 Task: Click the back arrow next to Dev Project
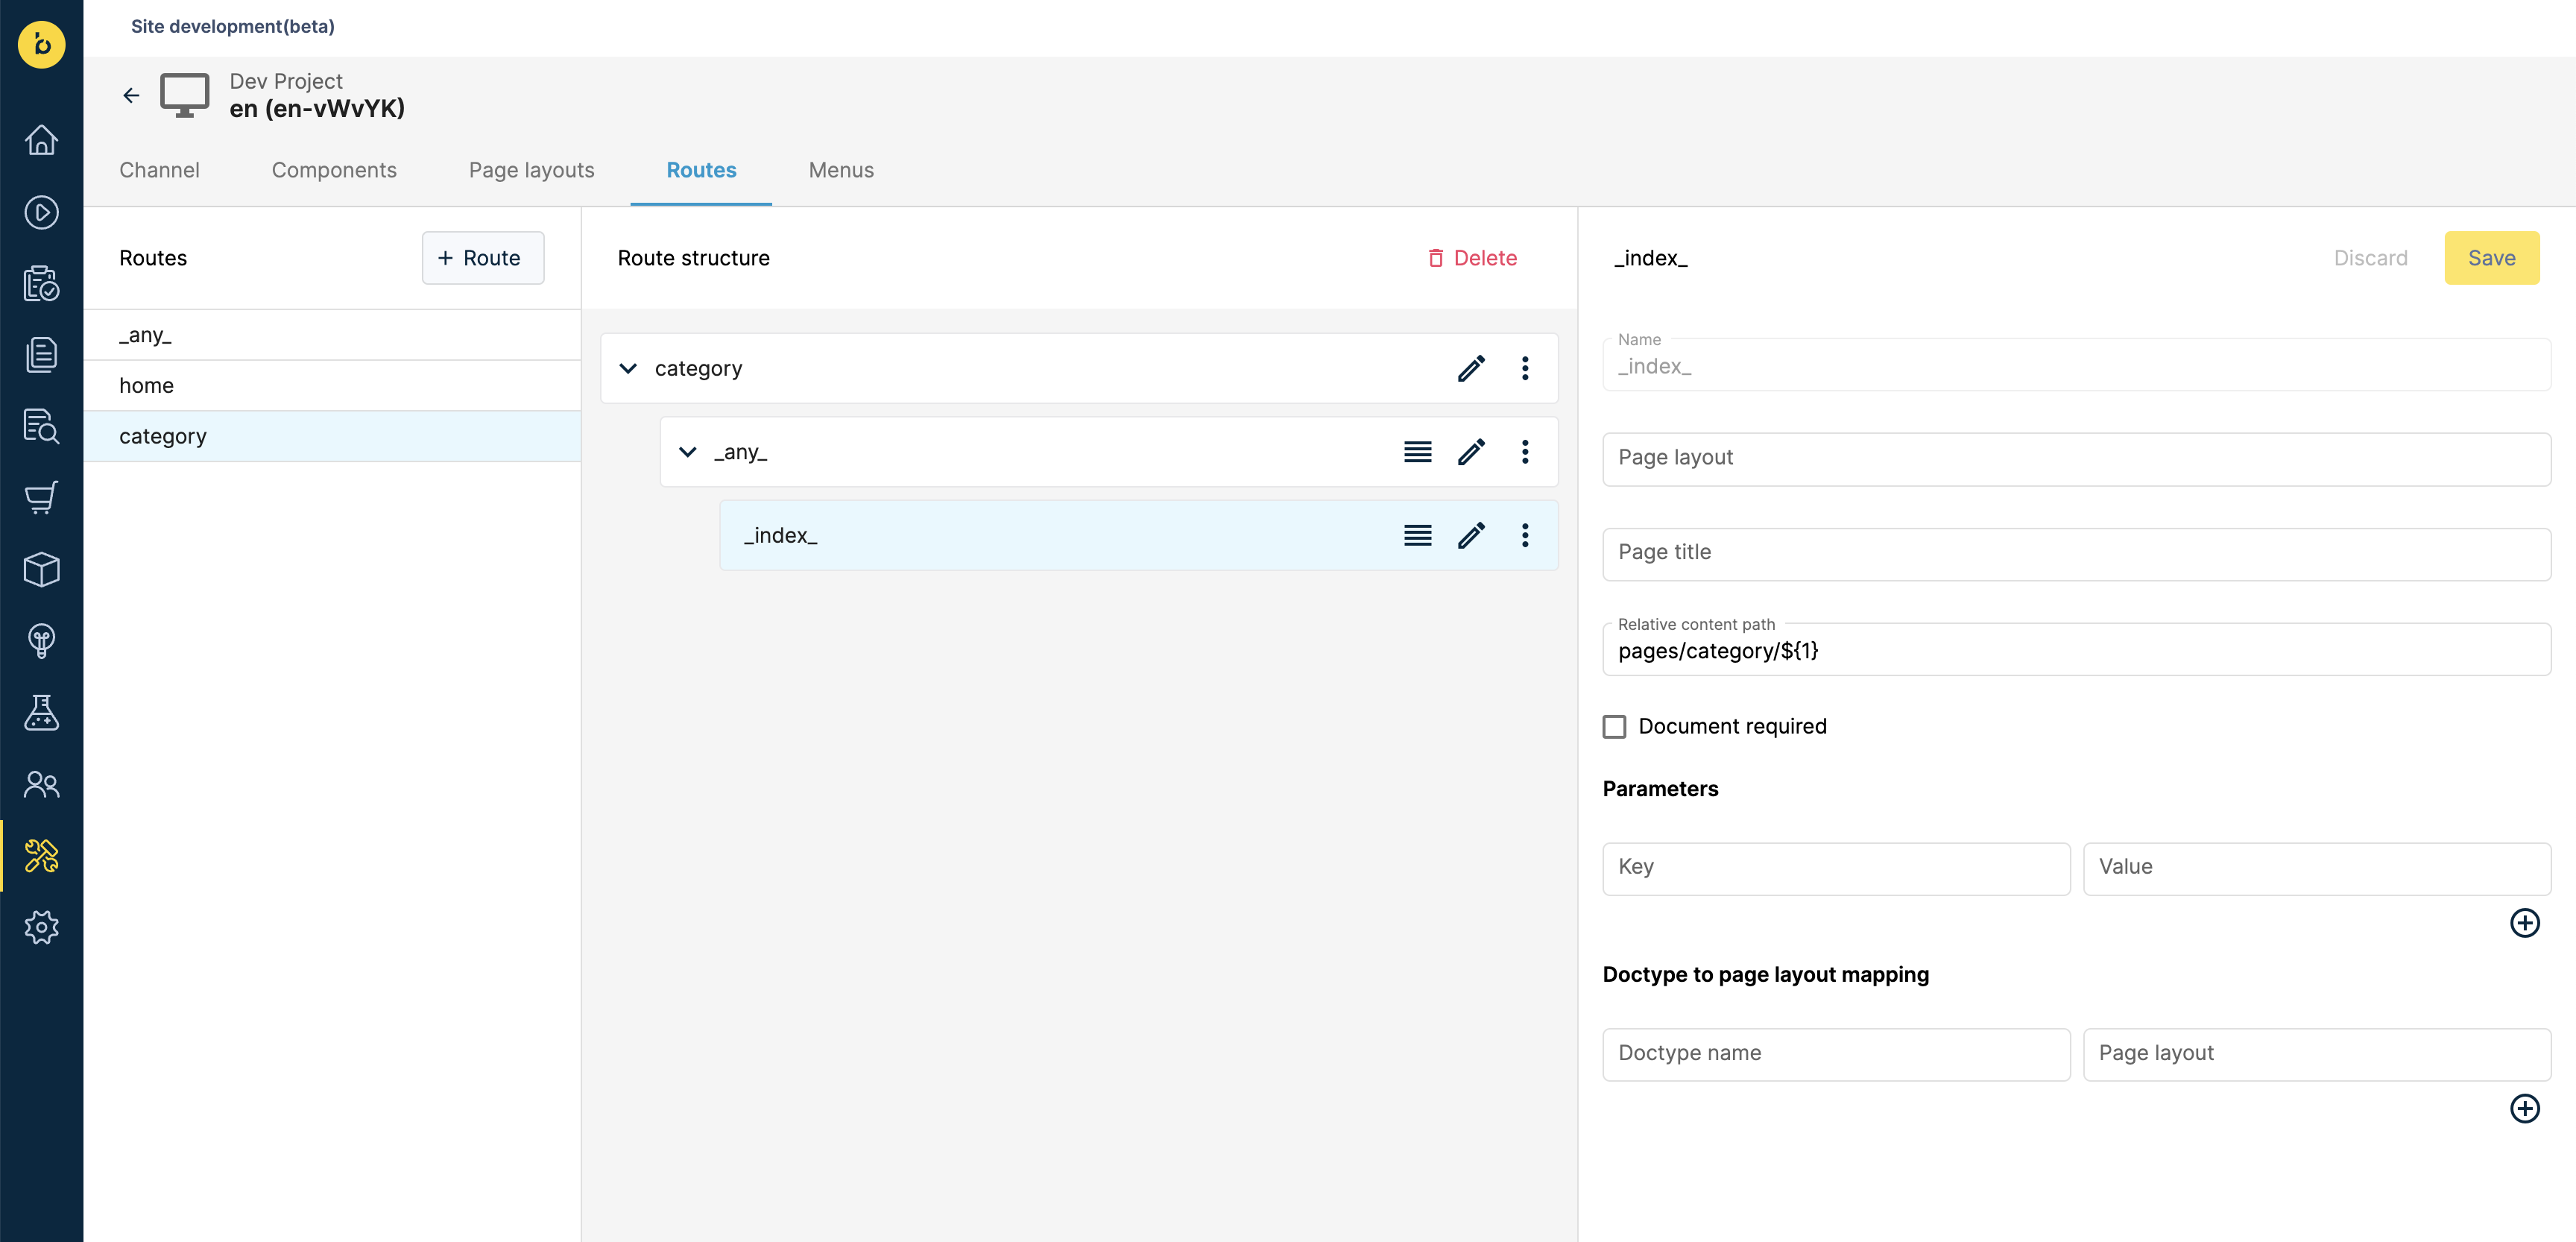[131, 95]
